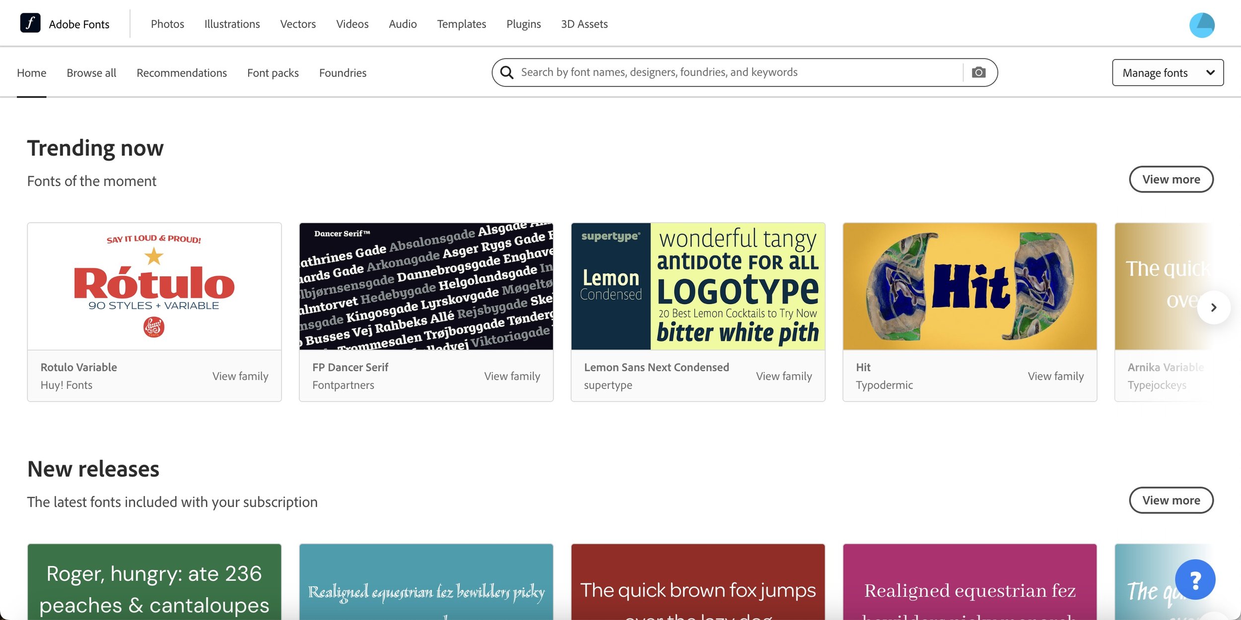
Task: View family for FP Dancer Serif
Action: [x=512, y=376]
